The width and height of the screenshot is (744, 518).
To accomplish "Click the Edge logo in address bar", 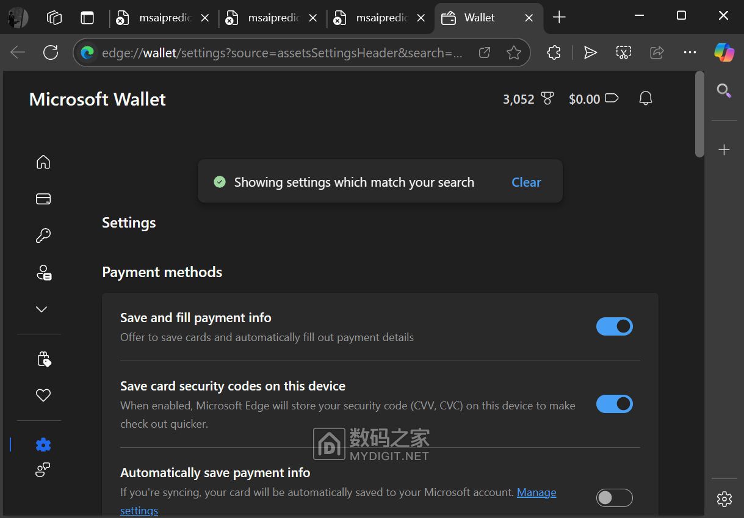I will [87, 52].
